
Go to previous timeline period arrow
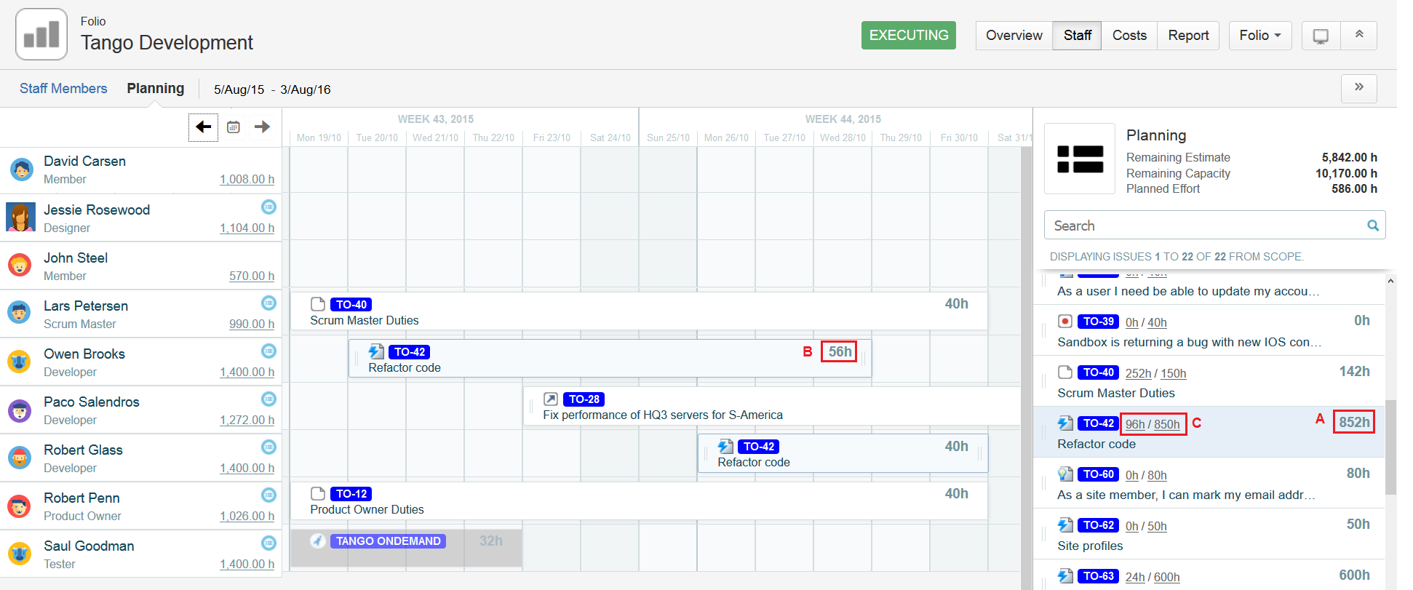click(203, 127)
